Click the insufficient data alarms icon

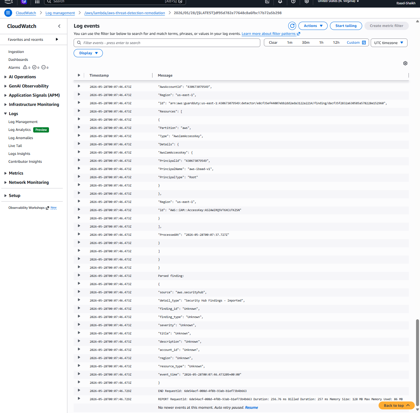click(43, 67)
